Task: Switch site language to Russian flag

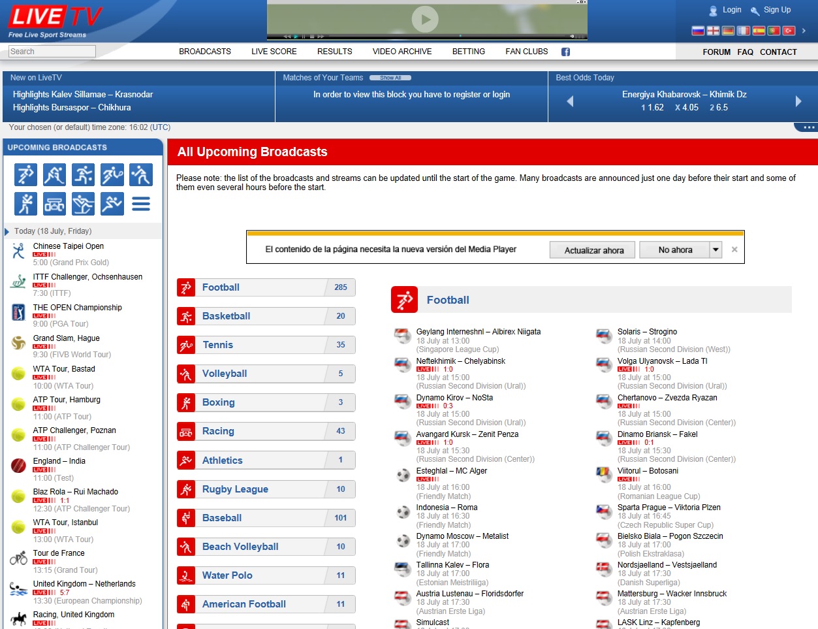Action: pyautogui.click(x=698, y=31)
